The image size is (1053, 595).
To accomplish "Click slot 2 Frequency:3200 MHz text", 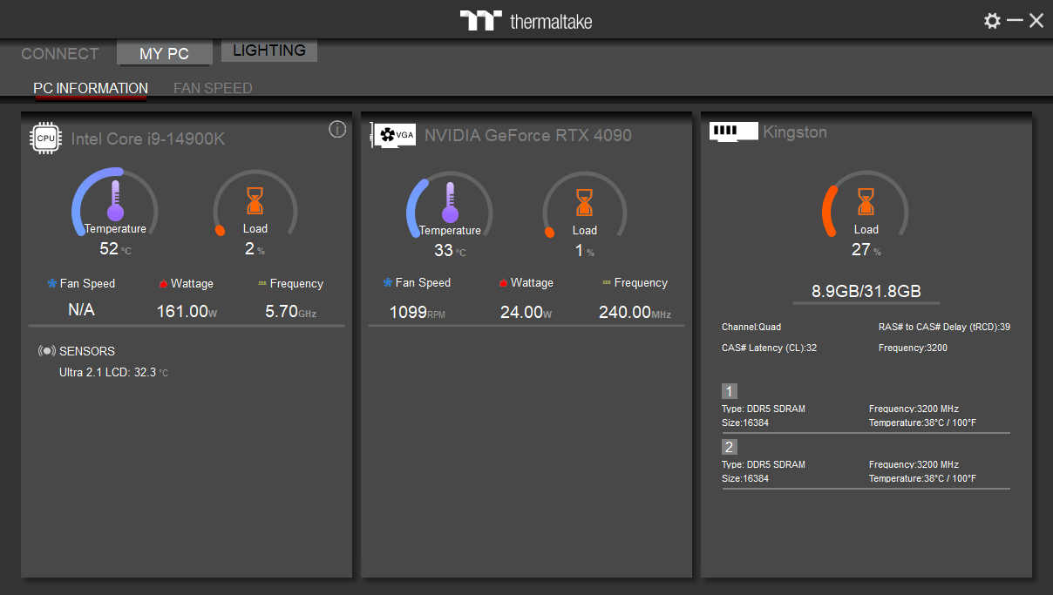I will coord(914,464).
